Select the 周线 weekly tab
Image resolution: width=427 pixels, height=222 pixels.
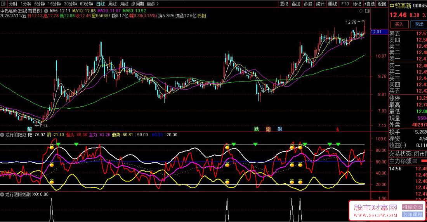coord(112,4)
